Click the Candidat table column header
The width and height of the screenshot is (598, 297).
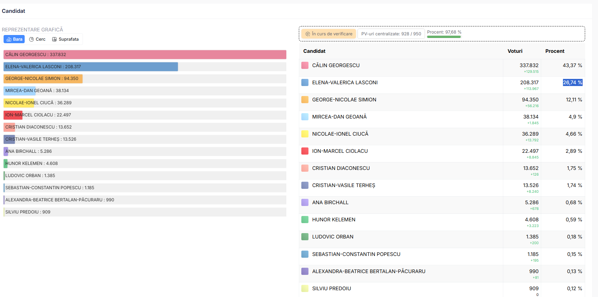pyautogui.click(x=314, y=51)
